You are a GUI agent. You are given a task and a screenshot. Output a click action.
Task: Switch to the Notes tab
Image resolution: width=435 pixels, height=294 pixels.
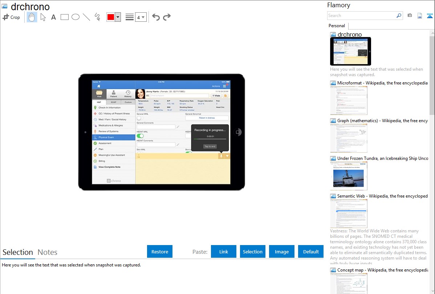coord(48,252)
